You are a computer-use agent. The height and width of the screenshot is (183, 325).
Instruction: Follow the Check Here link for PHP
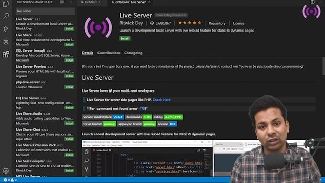click(161, 100)
